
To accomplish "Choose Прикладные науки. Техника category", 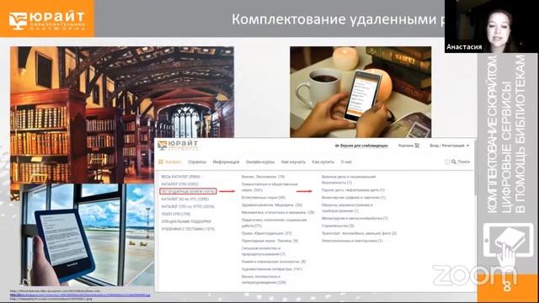I will [x=269, y=241].
